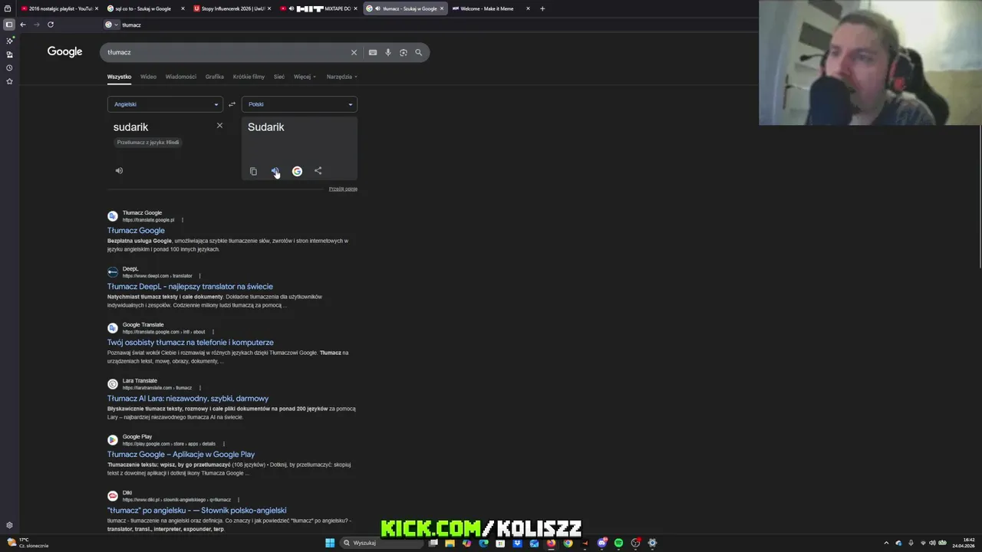Listen to the source text pronunciation

pos(119,171)
